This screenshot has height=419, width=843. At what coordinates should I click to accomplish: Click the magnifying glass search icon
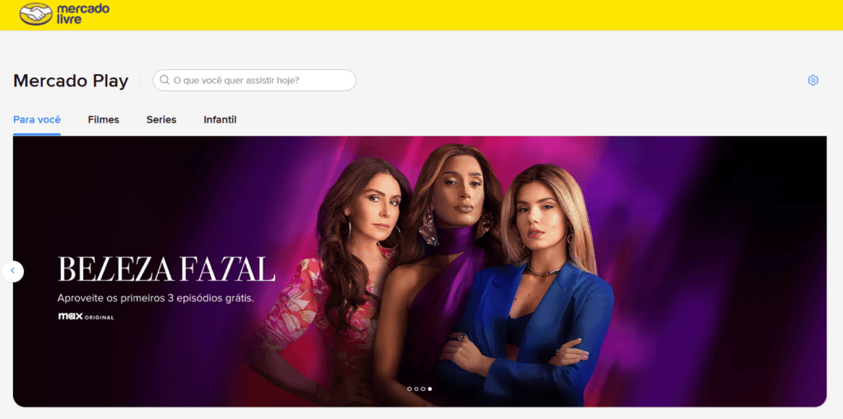click(165, 80)
